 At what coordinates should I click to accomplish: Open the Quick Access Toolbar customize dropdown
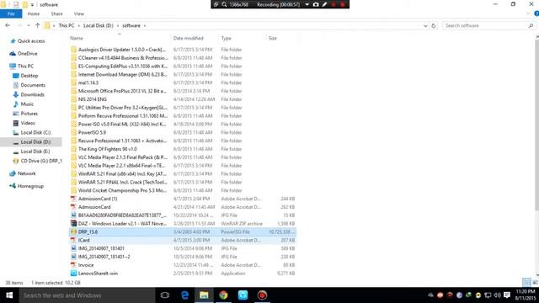click(x=32, y=5)
